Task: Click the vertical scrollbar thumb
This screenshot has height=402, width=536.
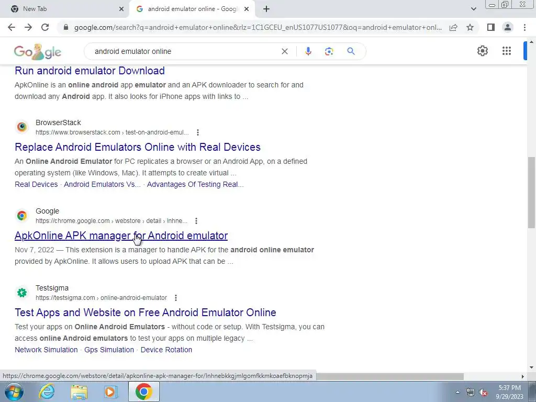Action: click(x=531, y=193)
